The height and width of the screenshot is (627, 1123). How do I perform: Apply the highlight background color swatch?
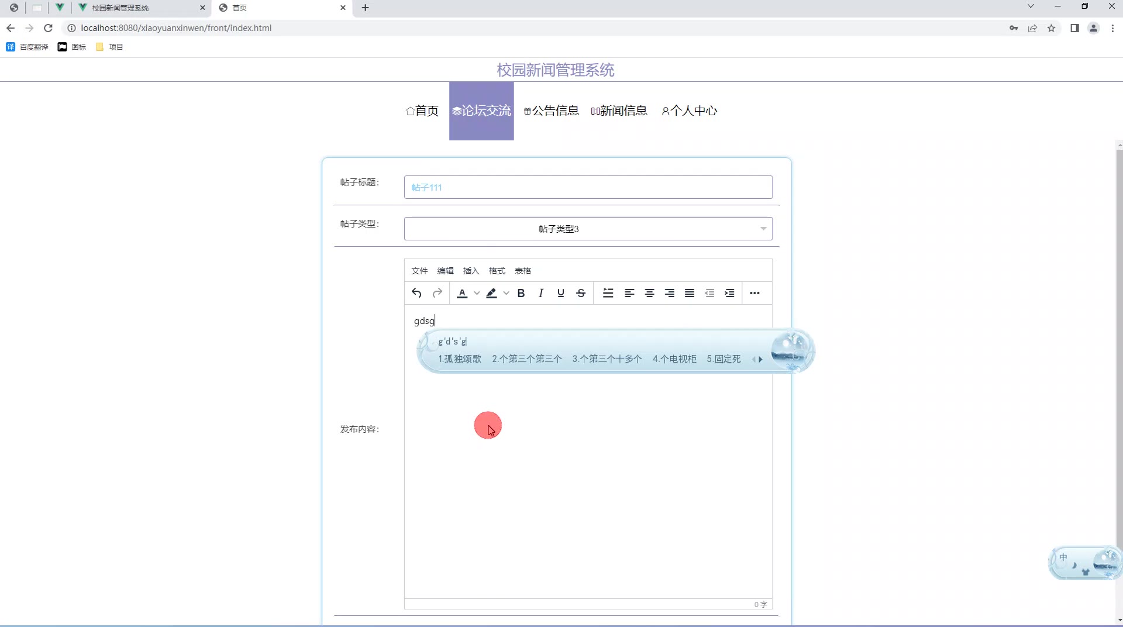pos(491,293)
